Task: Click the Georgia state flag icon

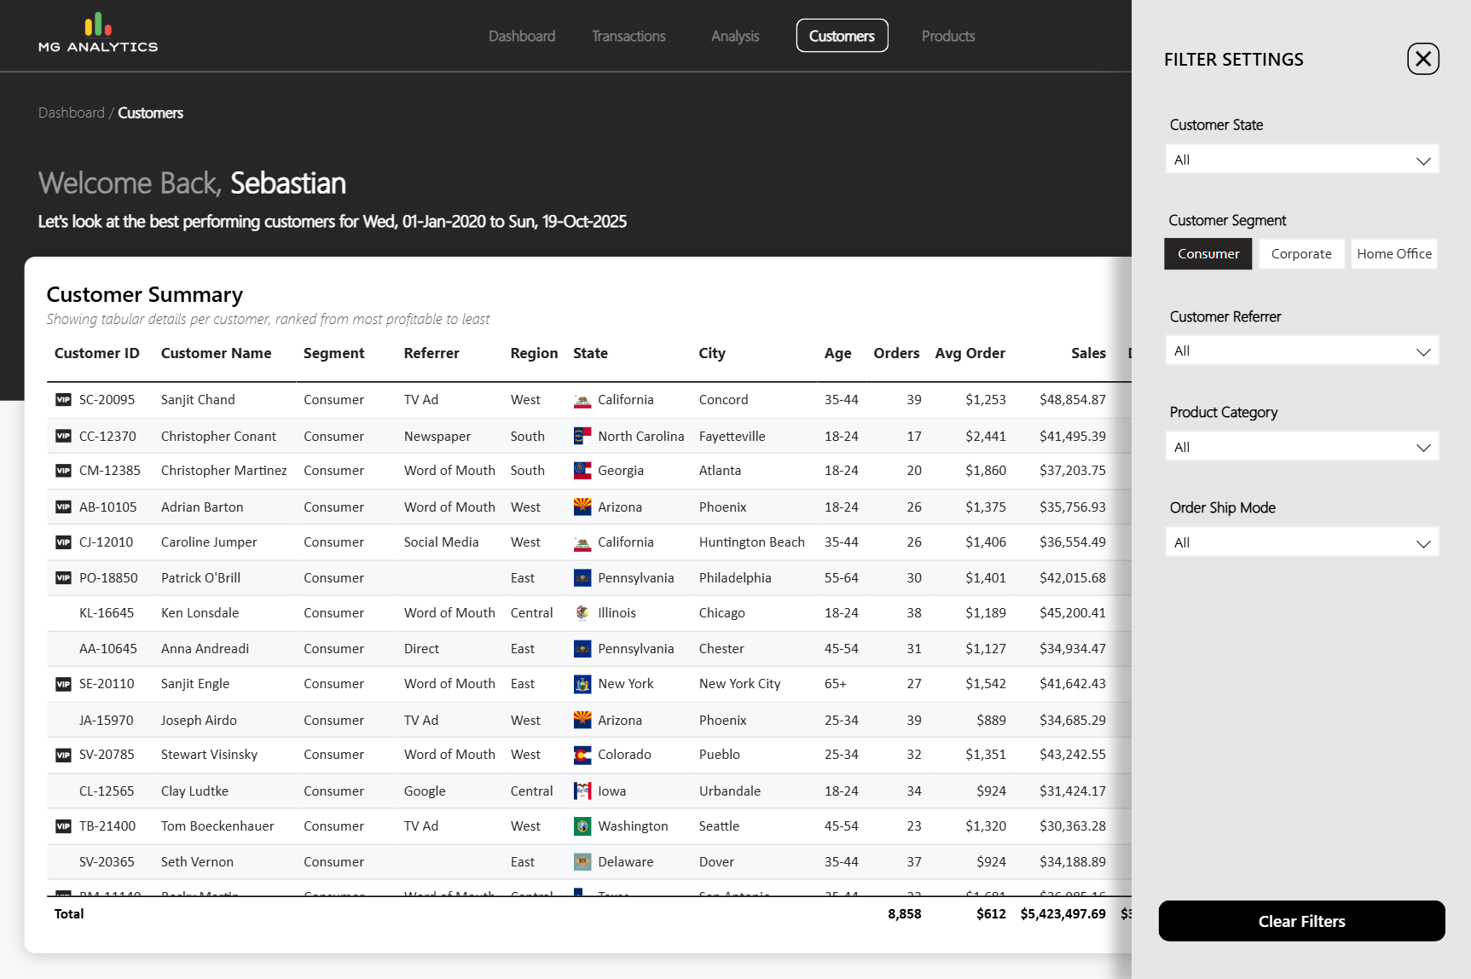Action: pyautogui.click(x=582, y=471)
